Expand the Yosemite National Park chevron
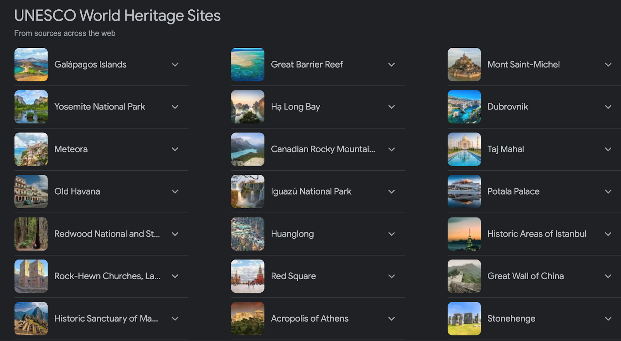The image size is (621, 341). click(x=175, y=107)
